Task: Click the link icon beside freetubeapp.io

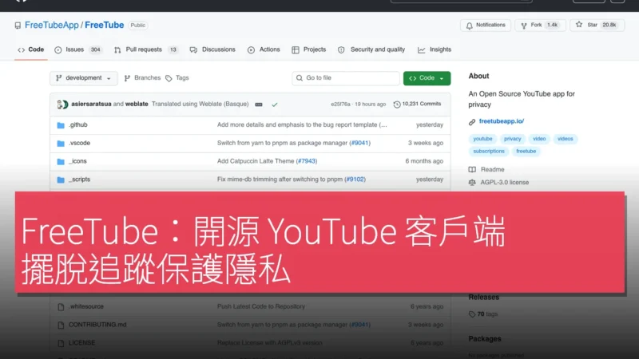Action: point(472,122)
